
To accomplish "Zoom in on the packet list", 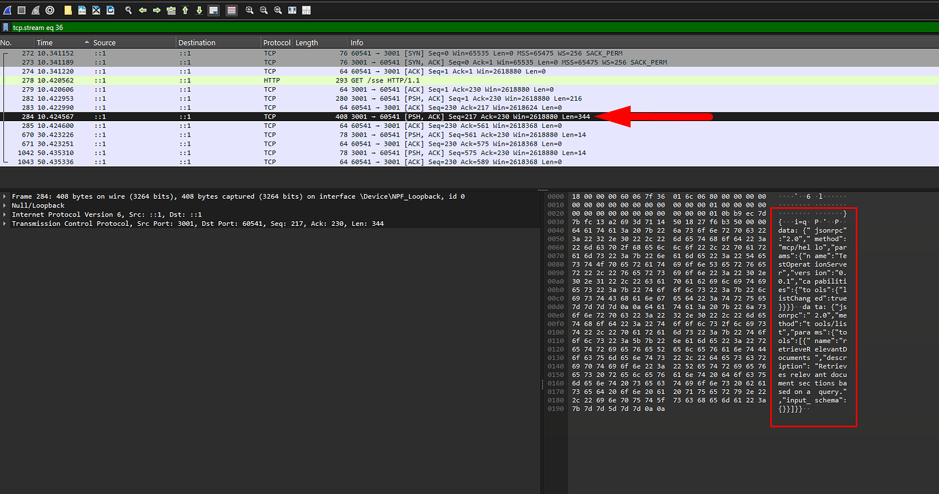I will (x=250, y=10).
